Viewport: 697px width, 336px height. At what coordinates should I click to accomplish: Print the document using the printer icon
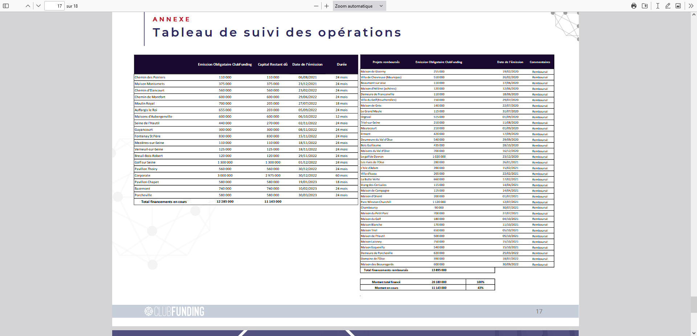click(634, 6)
